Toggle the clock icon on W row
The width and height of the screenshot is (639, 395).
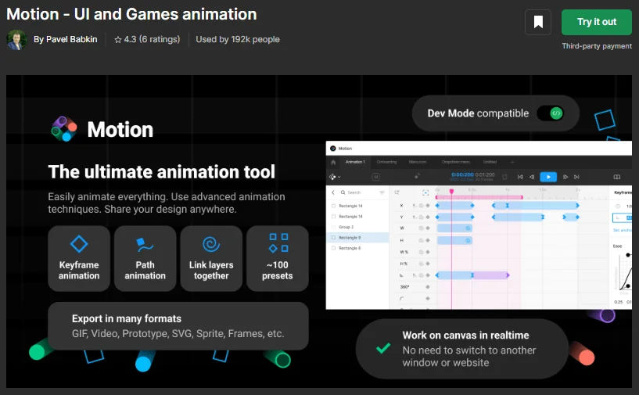421,228
